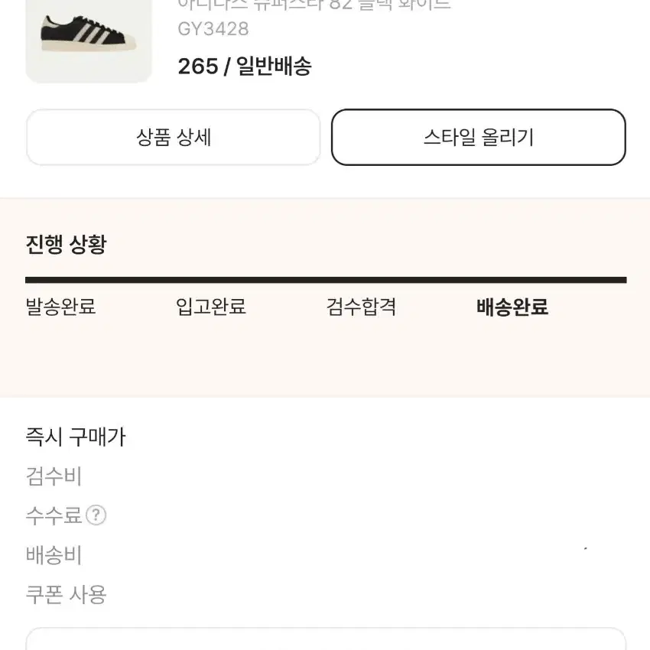The width and height of the screenshot is (650, 650).
Task: Click the 검수비 row label
Action: pyautogui.click(x=54, y=476)
